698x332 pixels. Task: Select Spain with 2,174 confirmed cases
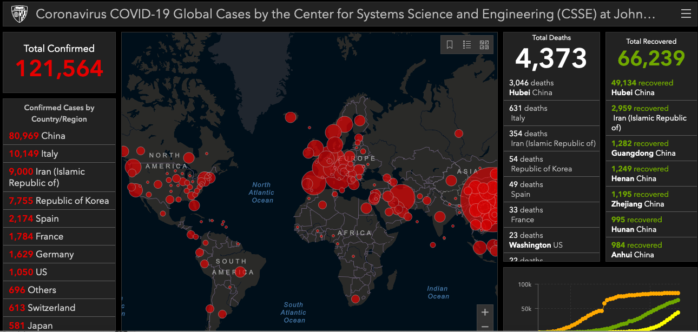34,218
